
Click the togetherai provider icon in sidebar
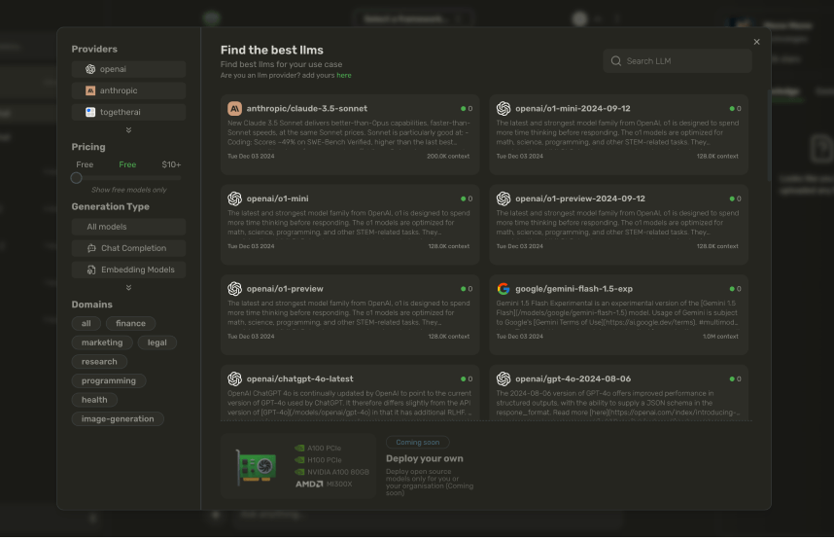(x=90, y=112)
